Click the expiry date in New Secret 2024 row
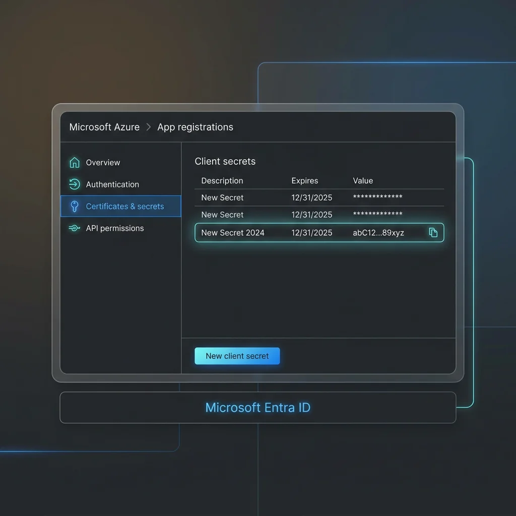The height and width of the screenshot is (516, 516). pos(311,233)
